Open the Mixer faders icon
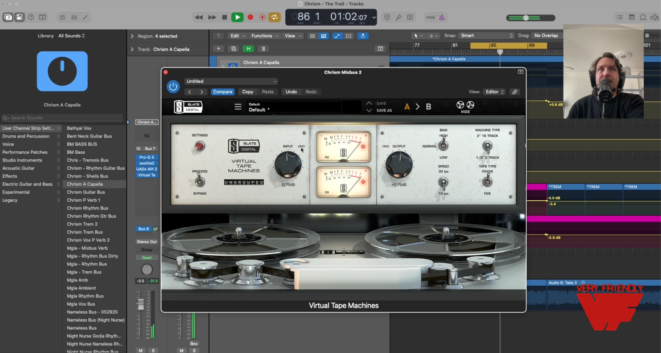Viewport: 661px width, 353px height. [x=74, y=17]
